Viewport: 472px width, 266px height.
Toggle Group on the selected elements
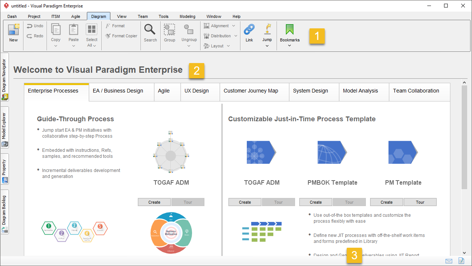169,32
